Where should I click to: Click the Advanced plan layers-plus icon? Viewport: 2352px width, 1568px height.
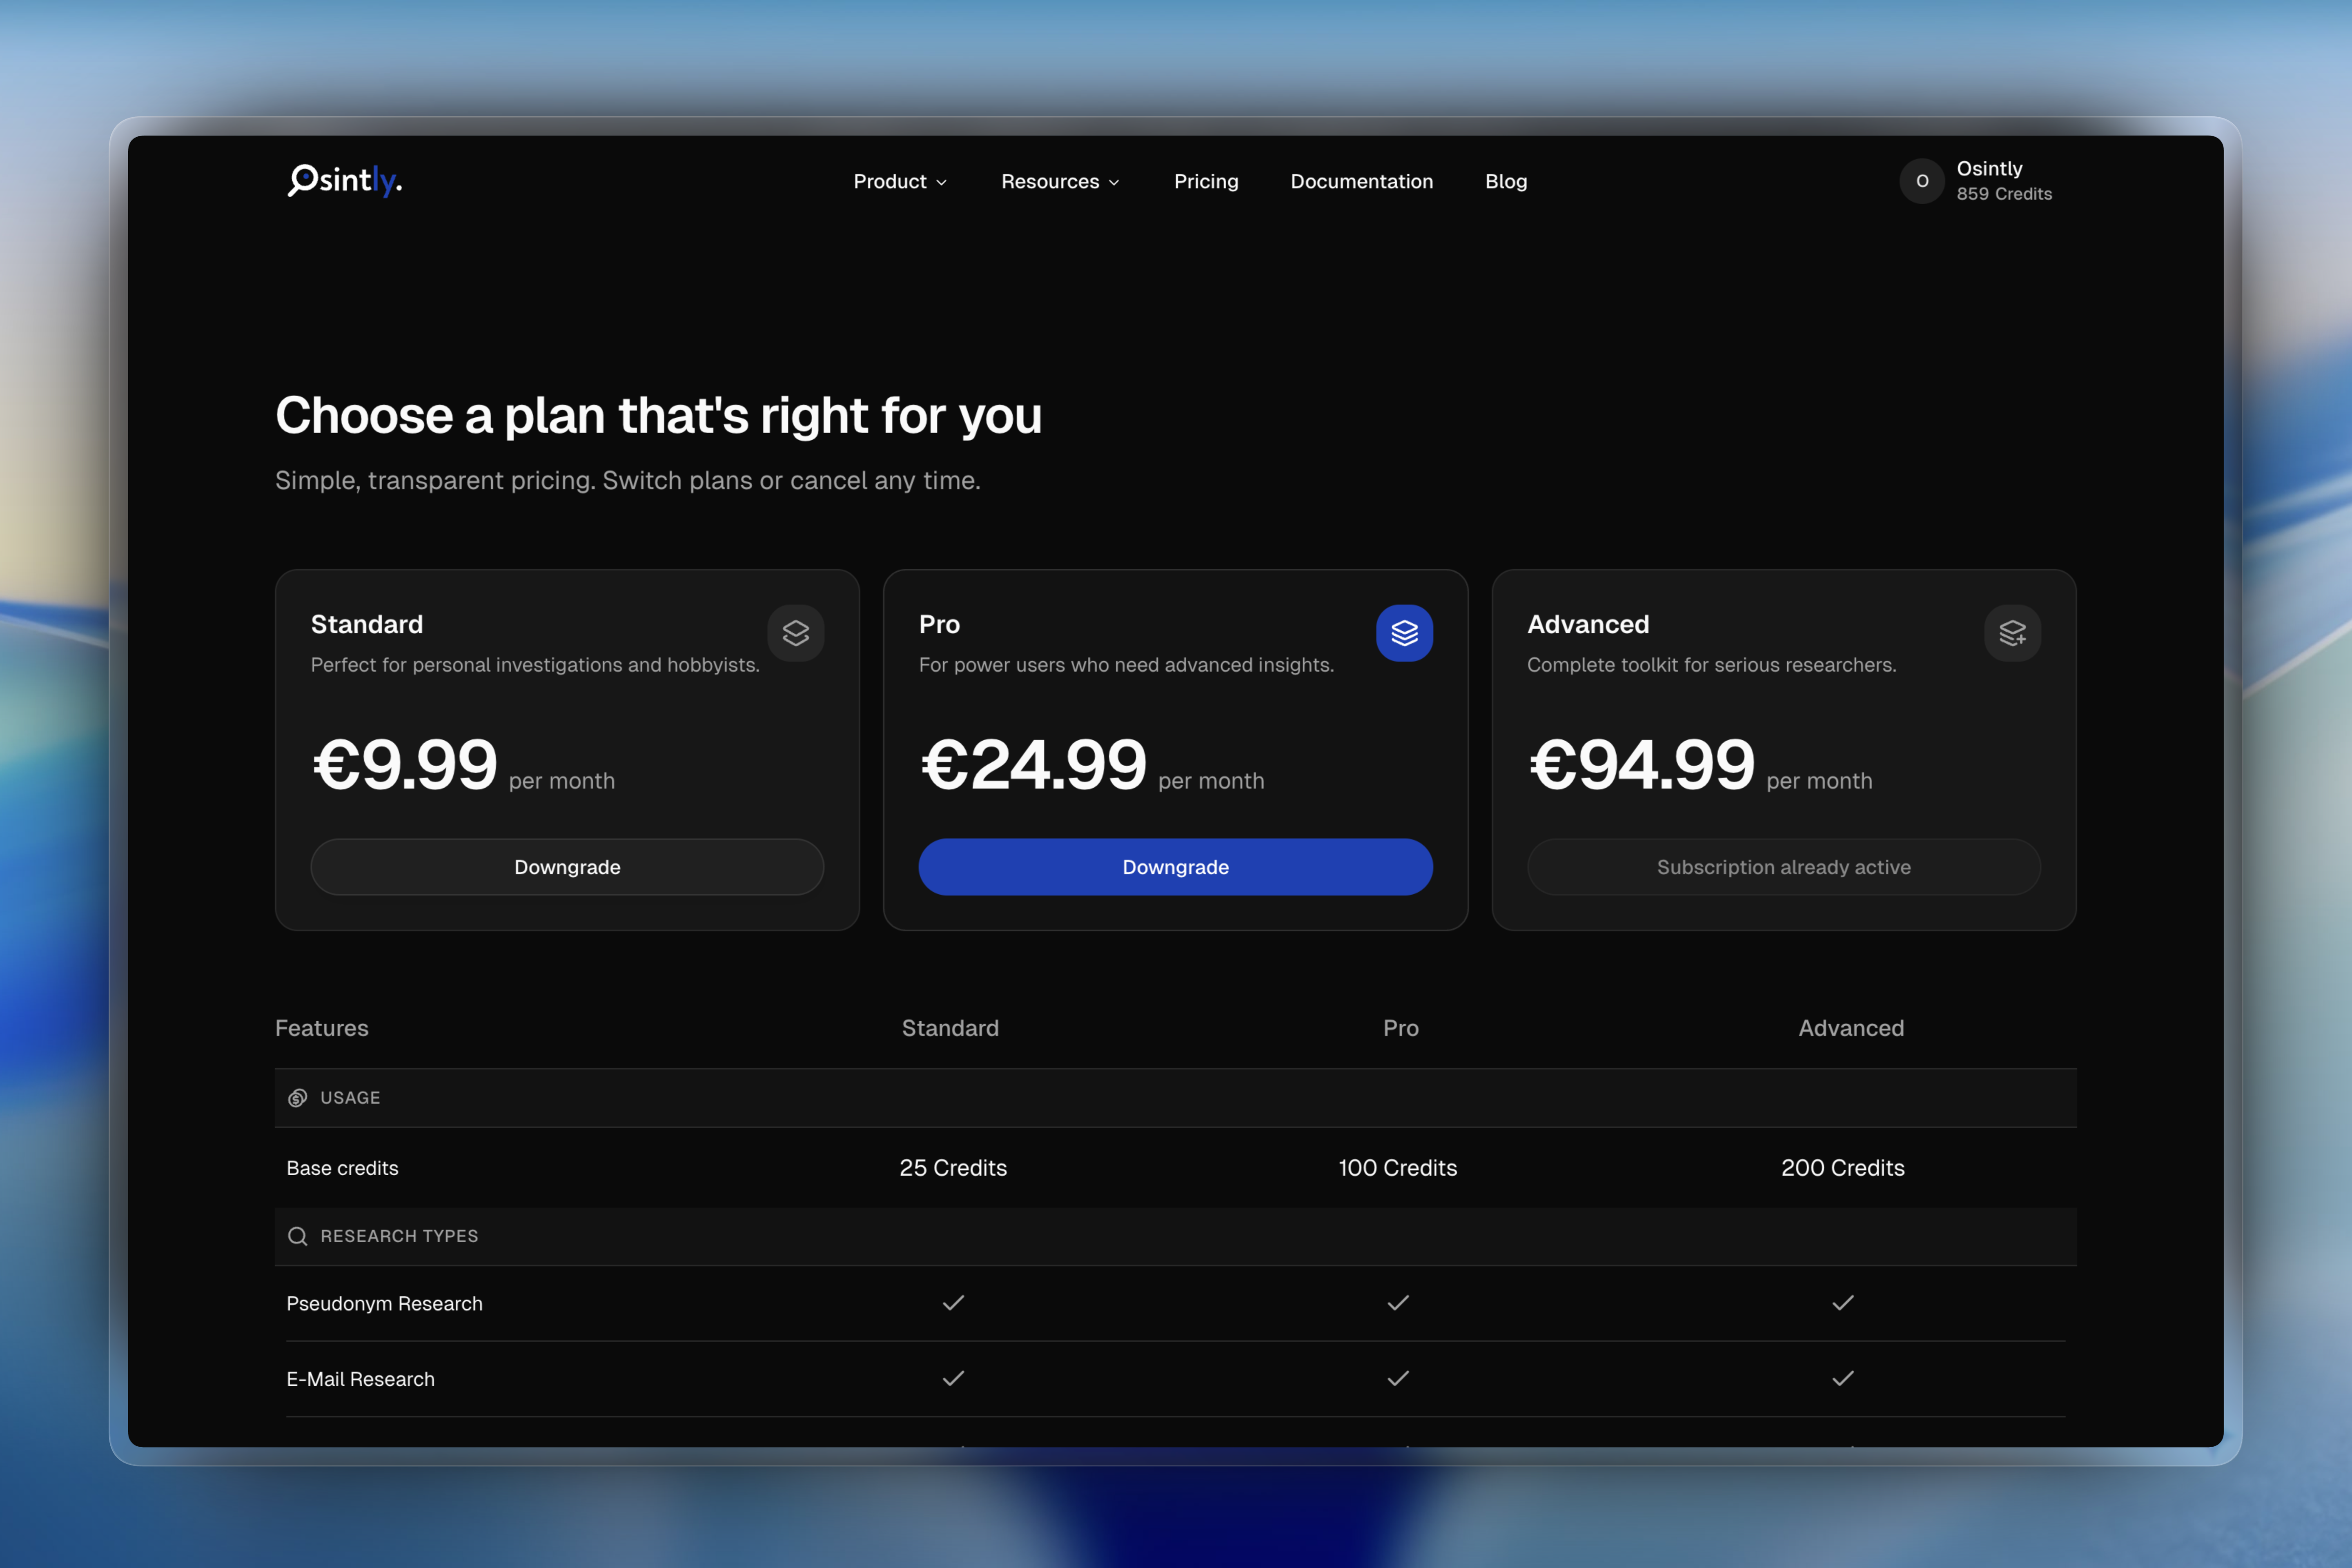pyautogui.click(x=2012, y=633)
